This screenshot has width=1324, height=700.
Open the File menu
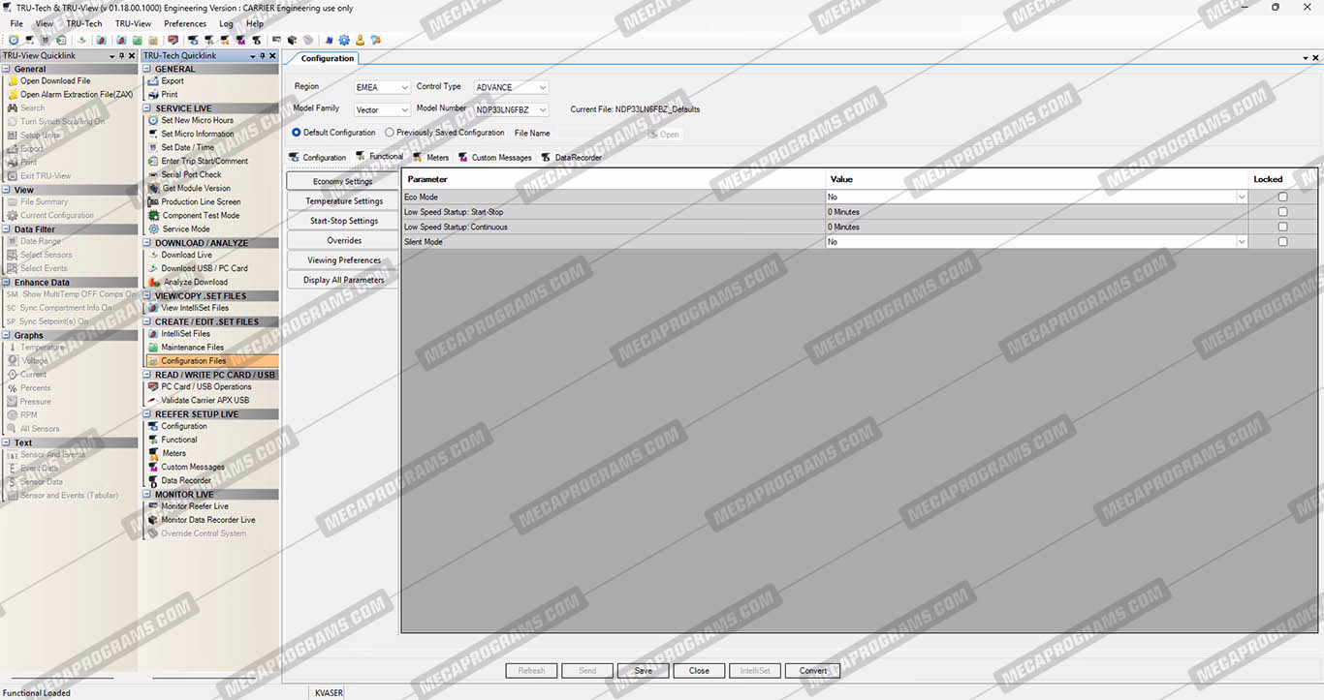[16, 23]
